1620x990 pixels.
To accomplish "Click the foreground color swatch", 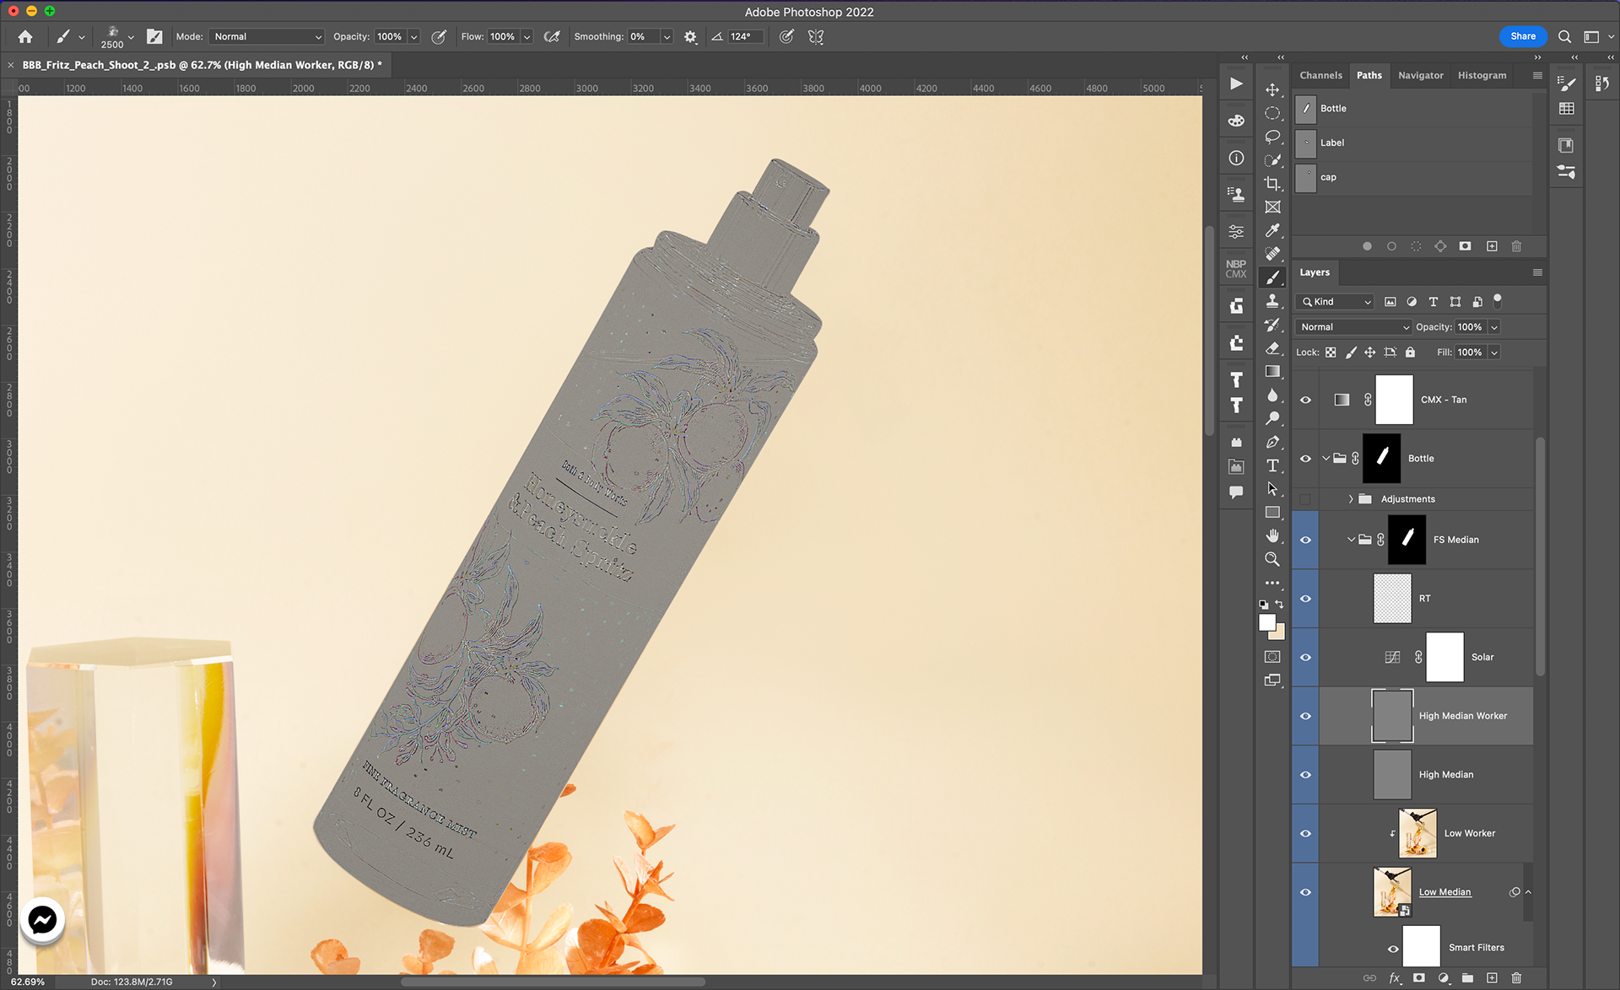I will [1266, 622].
